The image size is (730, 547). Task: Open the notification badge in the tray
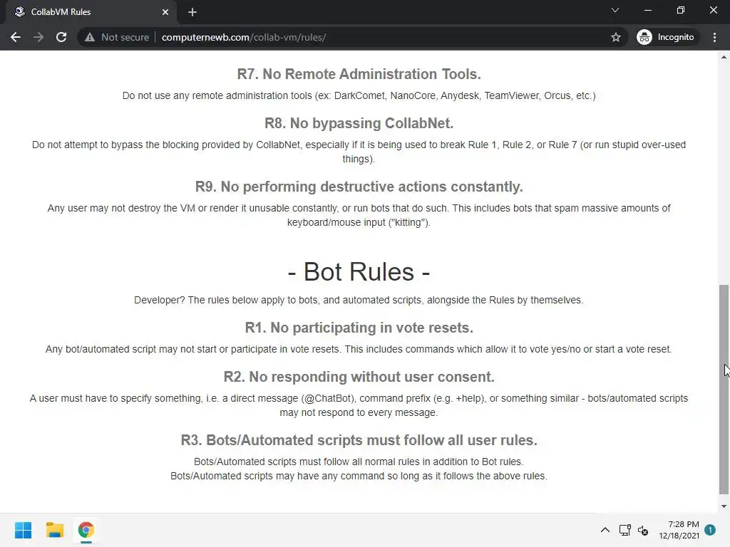pos(710,530)
